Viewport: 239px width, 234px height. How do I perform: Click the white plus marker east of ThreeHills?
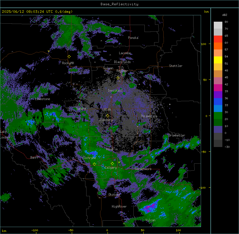point(170,104)
